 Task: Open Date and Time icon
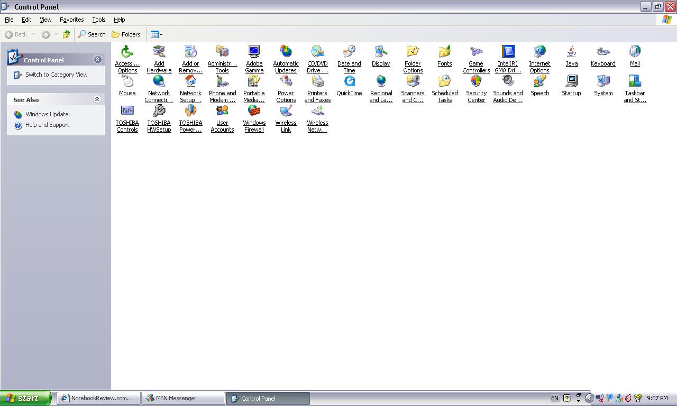tap(349, 52)
